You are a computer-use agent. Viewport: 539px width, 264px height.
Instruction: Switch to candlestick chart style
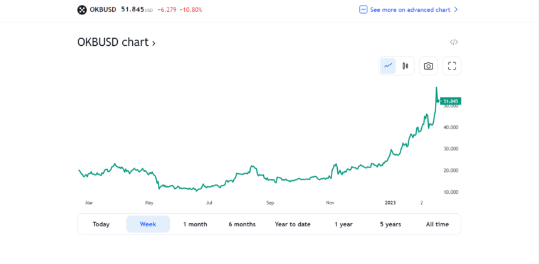[x=406, y=66]
